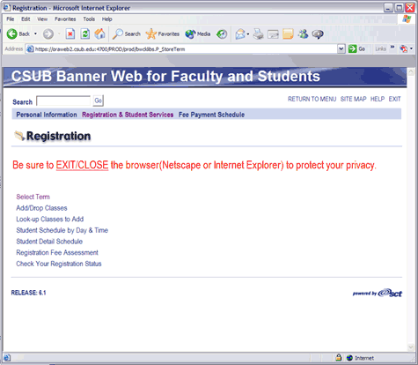
Task: Open the Select Term link
Action: coord(33,197)
